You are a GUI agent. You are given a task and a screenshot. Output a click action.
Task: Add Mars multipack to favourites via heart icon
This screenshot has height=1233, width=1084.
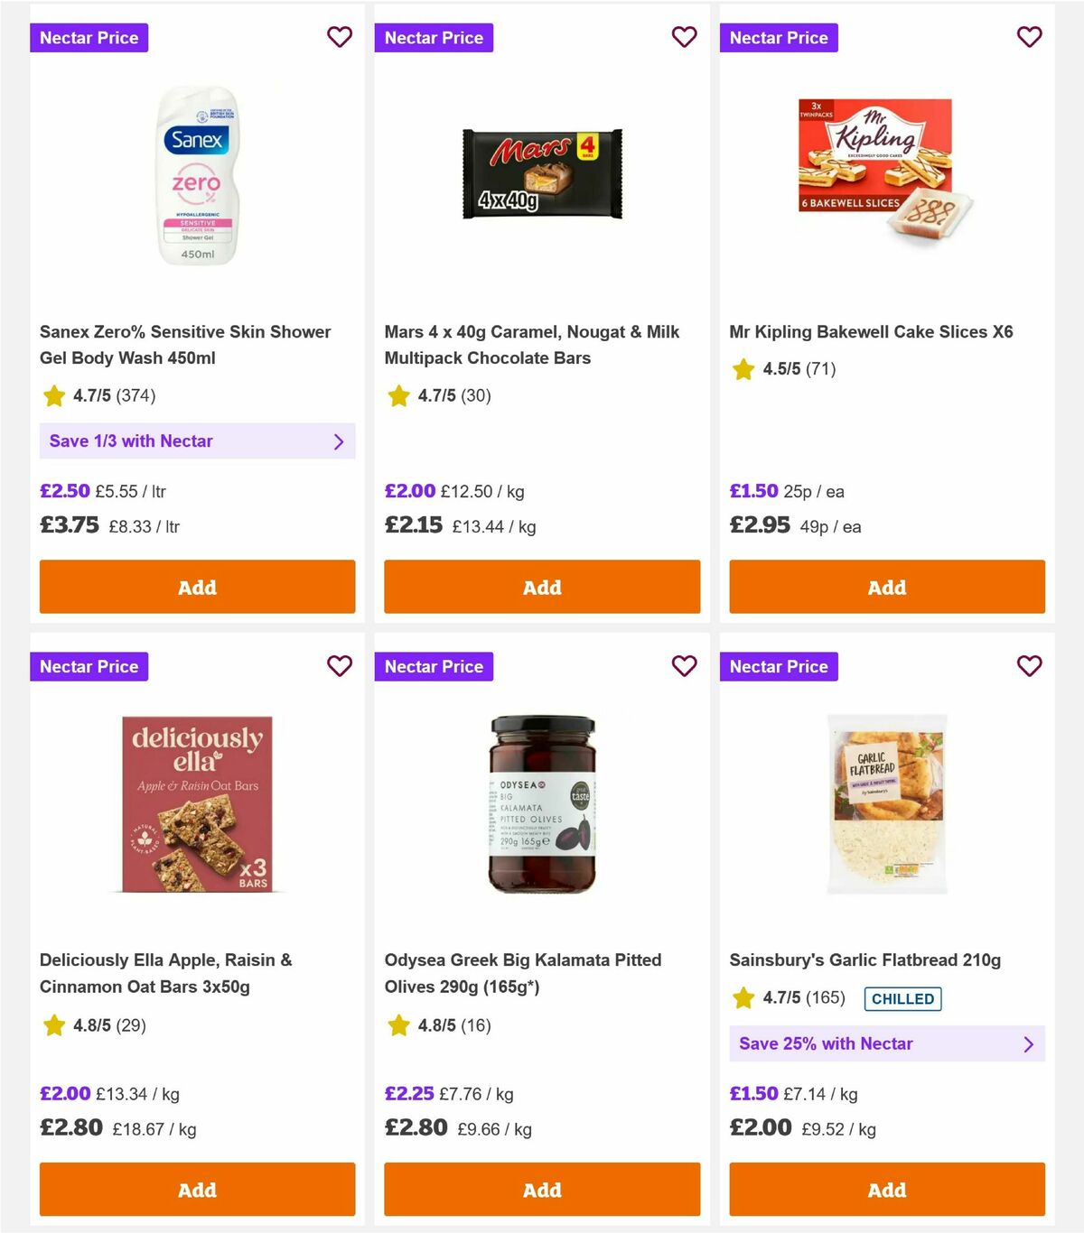coord(685,37)
